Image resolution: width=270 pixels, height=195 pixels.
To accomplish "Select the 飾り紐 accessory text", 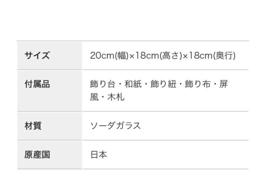I will click(x=163, y=84).
